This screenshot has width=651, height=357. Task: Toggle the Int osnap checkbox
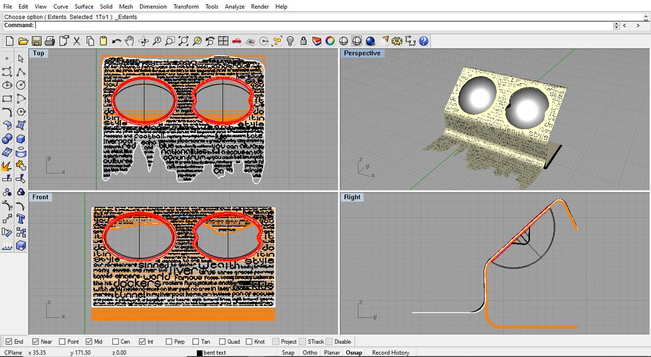[142, 342]
